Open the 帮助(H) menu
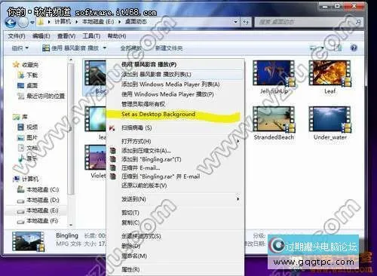The image size is (377, 276). (117, 36)
